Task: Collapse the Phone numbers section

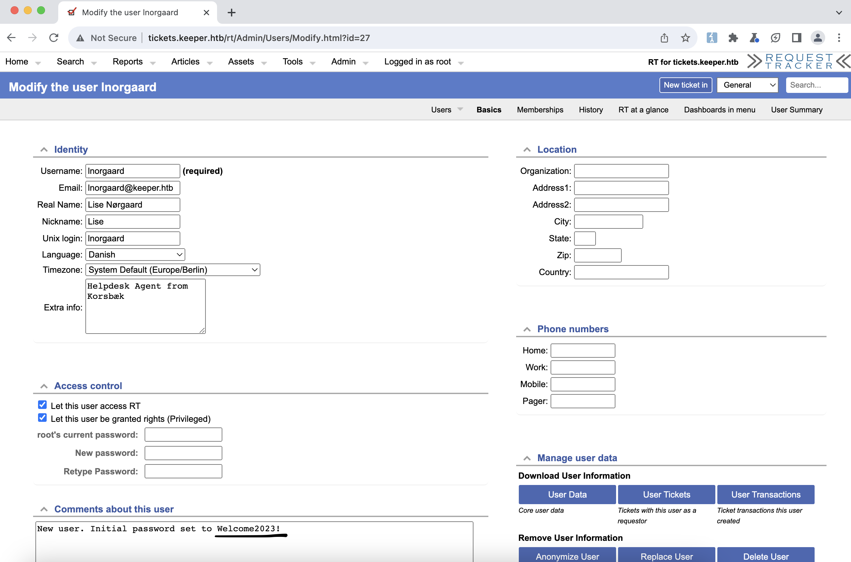Action: click(527, 329)
